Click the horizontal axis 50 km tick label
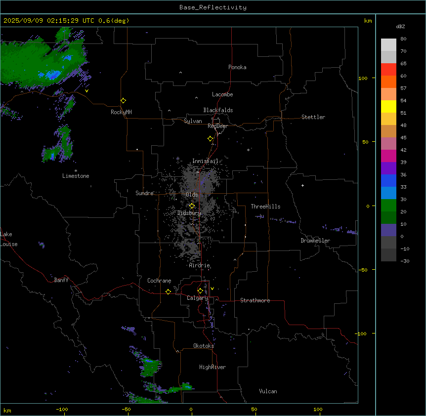This screenshot has width=426, height=416. click(x=254, y=409)
